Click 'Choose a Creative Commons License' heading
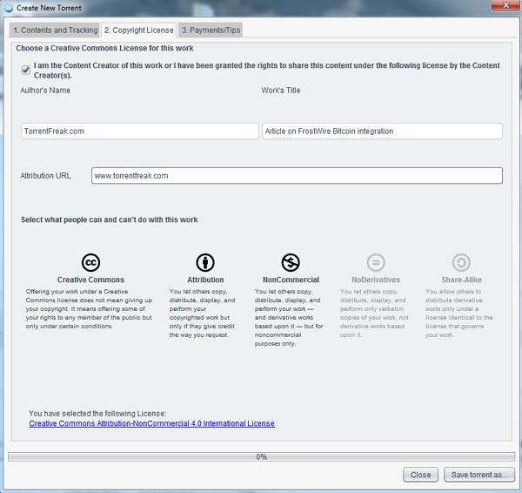The height and width of the screenshot is (493, 522). coord(104,48)
